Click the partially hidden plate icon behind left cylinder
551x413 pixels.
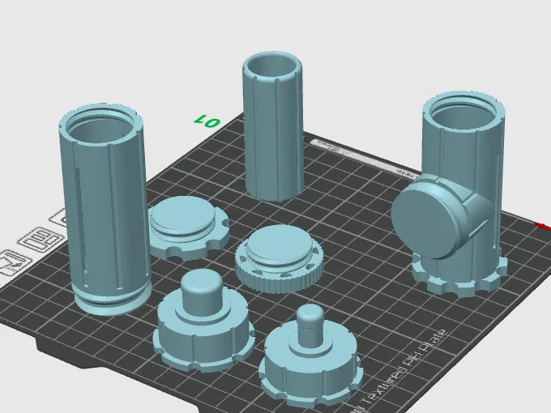58,218
